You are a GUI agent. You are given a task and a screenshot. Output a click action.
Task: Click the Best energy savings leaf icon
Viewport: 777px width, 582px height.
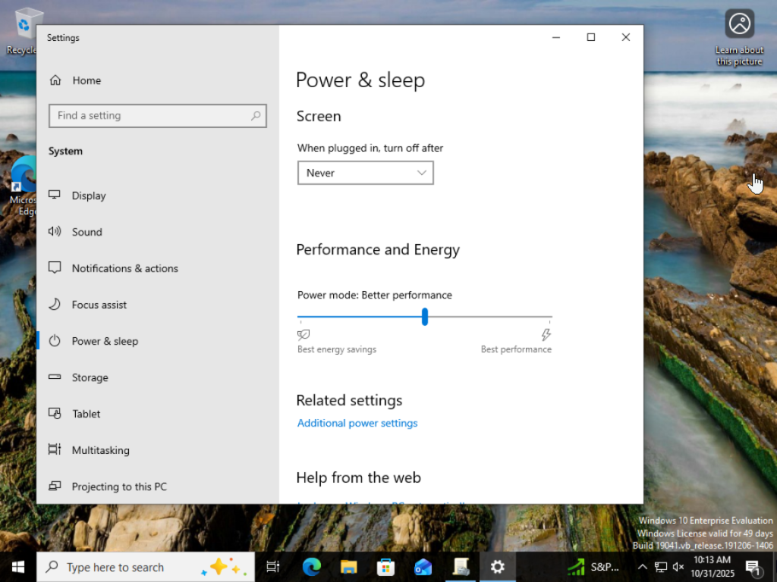point(304,334)
